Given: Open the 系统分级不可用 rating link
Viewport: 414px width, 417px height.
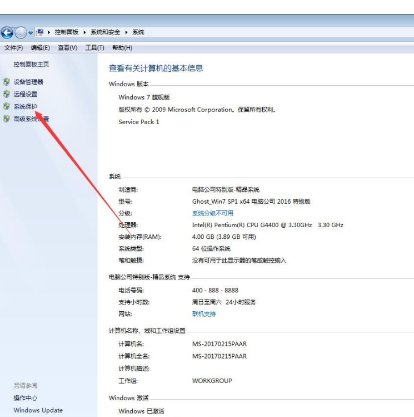Looking at the screenshot, I should pos(213,213).
